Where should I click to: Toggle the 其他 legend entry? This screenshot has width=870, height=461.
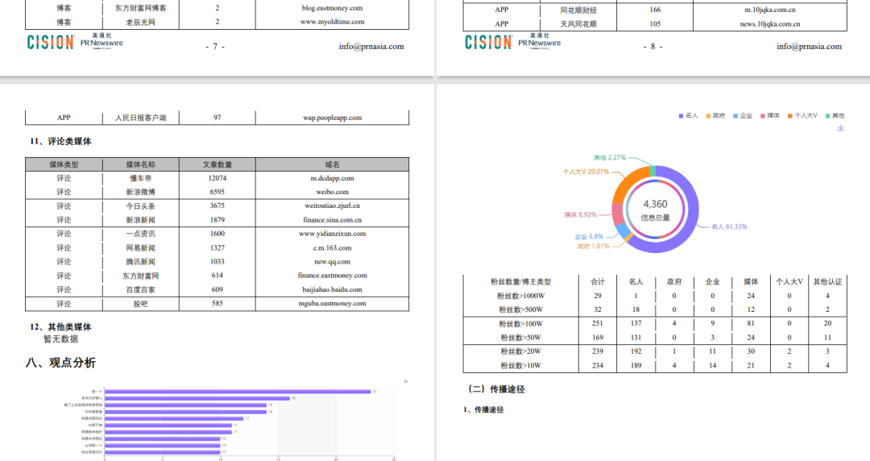tap(835, 116)
